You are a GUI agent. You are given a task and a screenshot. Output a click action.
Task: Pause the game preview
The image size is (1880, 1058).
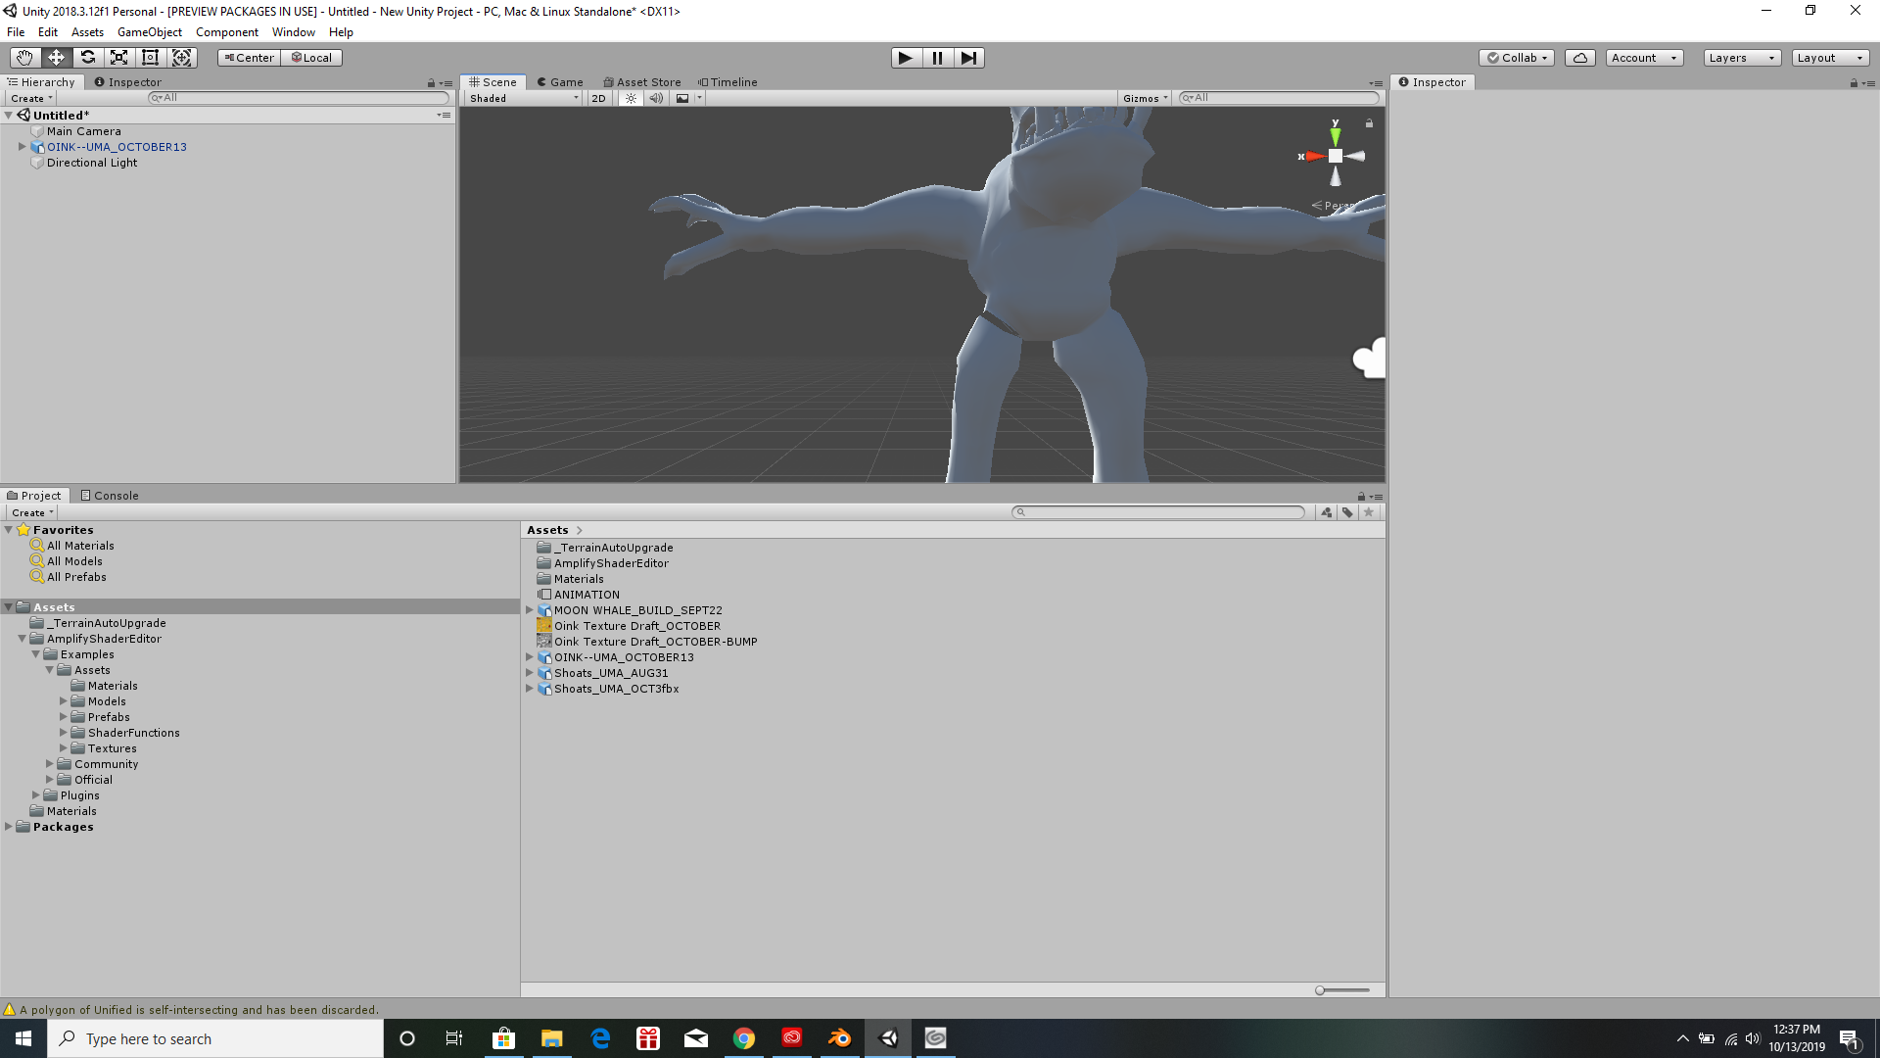[x=937, y=58]
